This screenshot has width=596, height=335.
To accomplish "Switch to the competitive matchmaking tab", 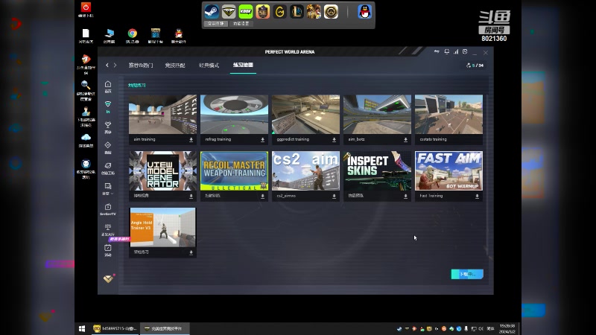I will pyautogui.click(x=175, y=66).
